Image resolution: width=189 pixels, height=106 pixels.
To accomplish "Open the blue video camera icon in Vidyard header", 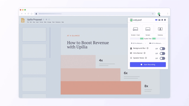I will click(156, 20).
